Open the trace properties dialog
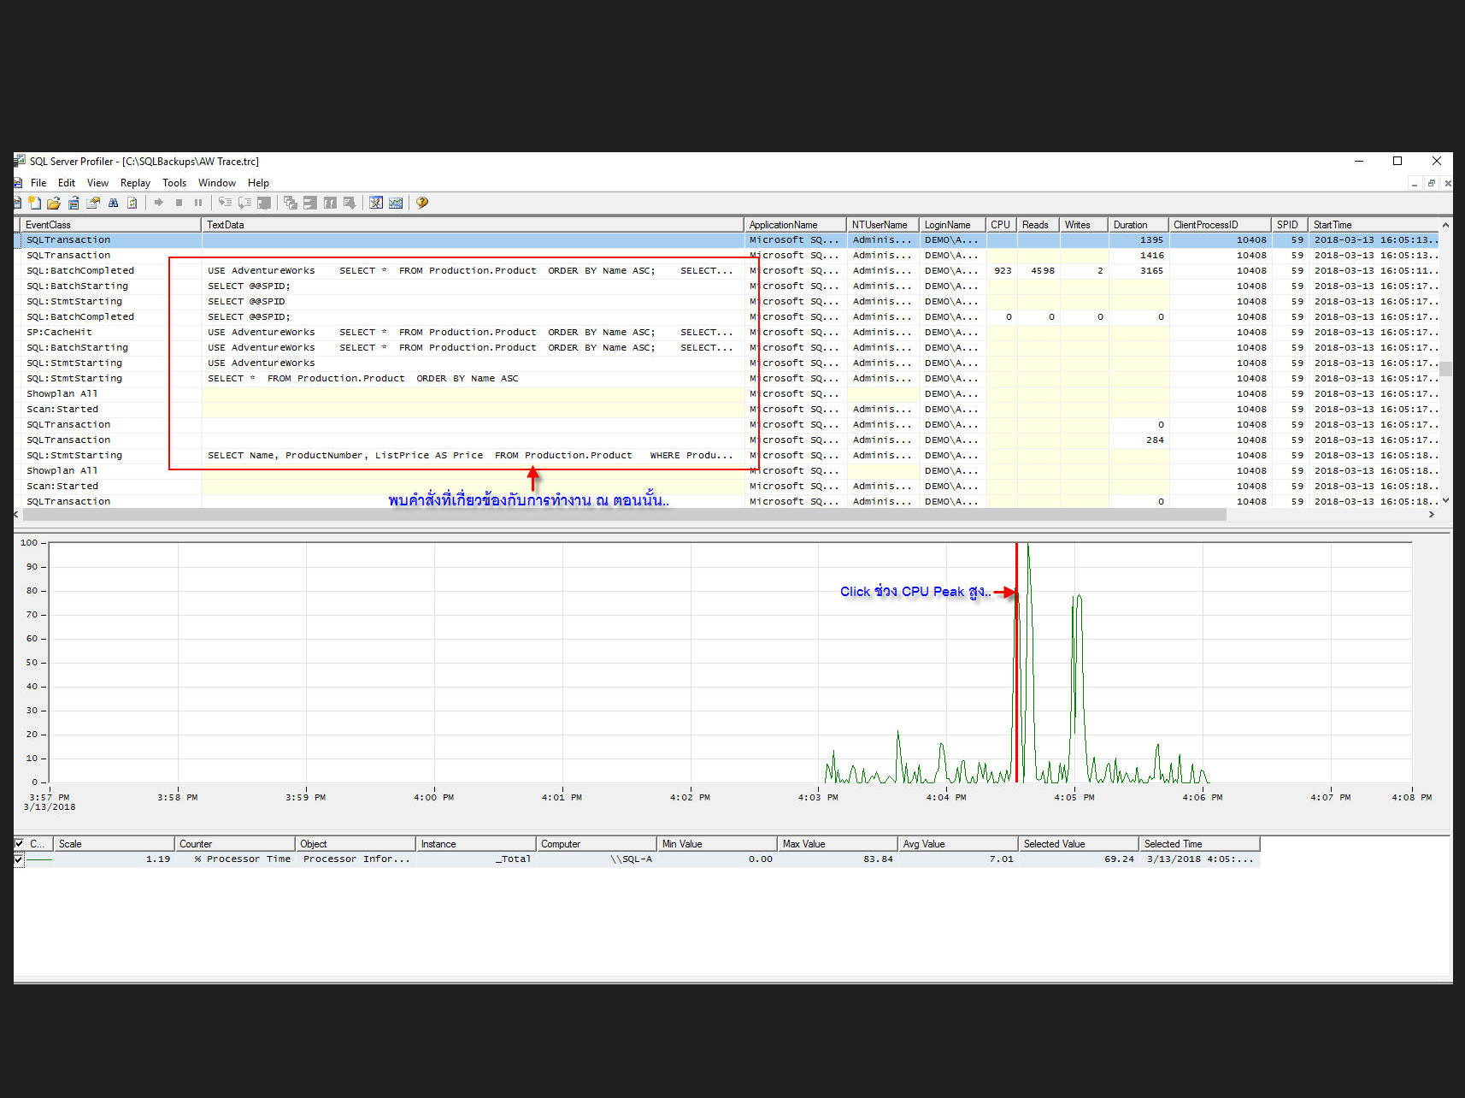Image resolution: width=1465 pixels, height=1098 pixels. 92,203
